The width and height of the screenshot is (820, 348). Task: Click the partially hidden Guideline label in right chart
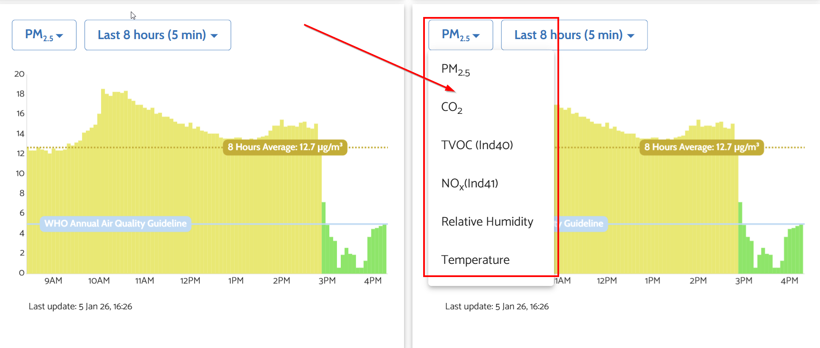[582, 224]
